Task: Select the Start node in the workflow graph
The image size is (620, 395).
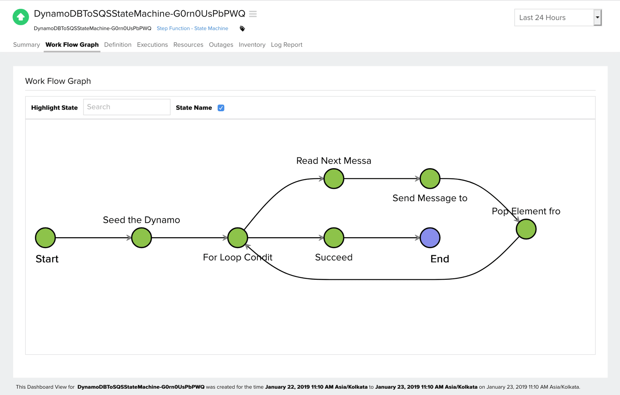Action: (45, 237)
